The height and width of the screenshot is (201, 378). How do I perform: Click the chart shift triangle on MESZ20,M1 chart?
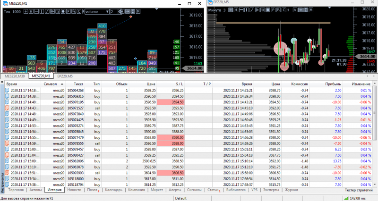coord(157,8)
